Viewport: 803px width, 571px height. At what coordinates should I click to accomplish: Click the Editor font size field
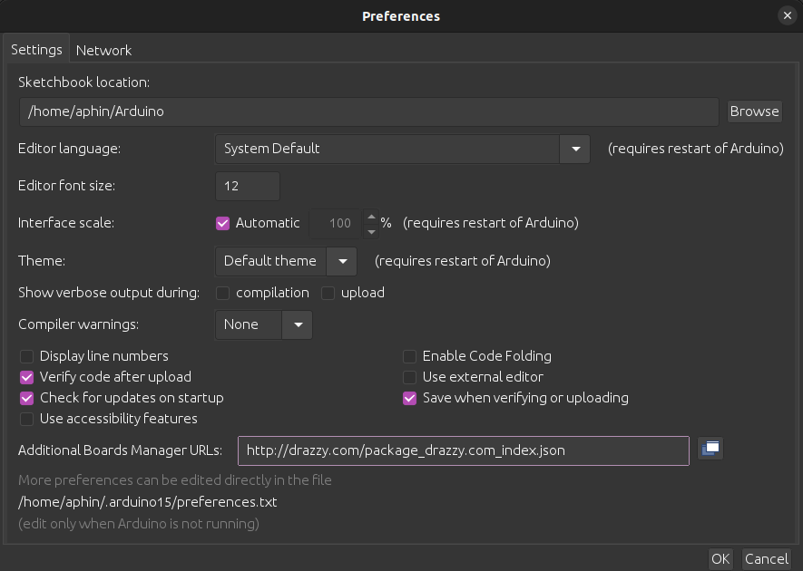click(247, 186)
